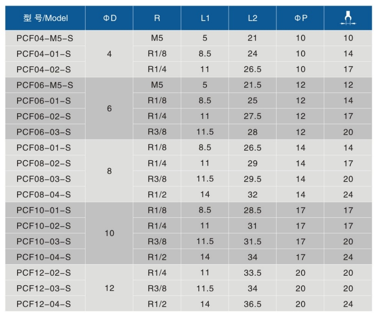The width and height of the screenshot is (381, 319).
Task: Select the L2 value 26.5 for PCF04-02-S
Action: pyautogui.click(x=253, y=70)
